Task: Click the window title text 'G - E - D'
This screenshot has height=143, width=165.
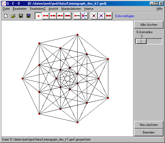Action: 13,4
